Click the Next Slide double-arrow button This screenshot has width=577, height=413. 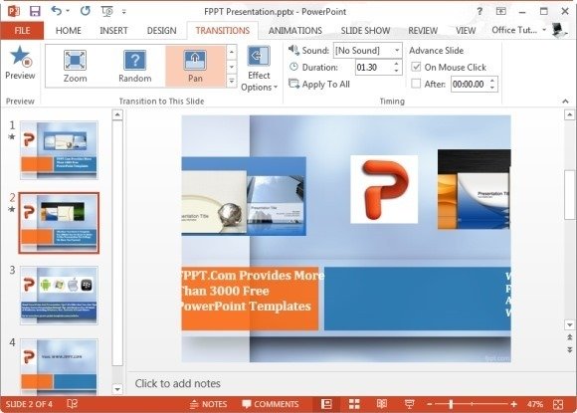click(x=569, y=349)
